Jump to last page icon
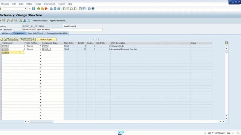Viewport: 241px width, 135px height. (75, 9)
